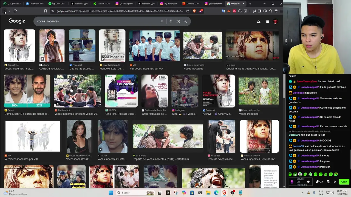
Task: Open the chat infinity icon
Action: click(321, 182)
